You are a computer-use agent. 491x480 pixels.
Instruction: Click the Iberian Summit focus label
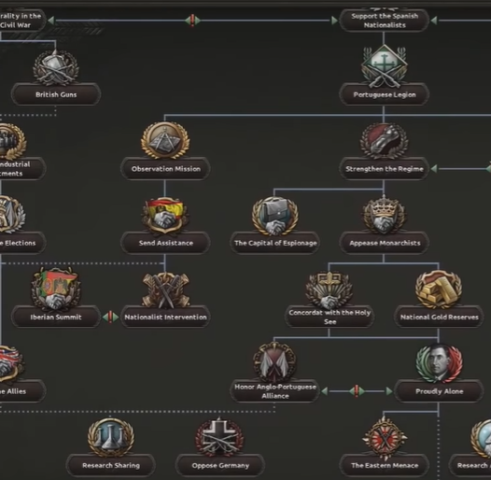[56, 318]
